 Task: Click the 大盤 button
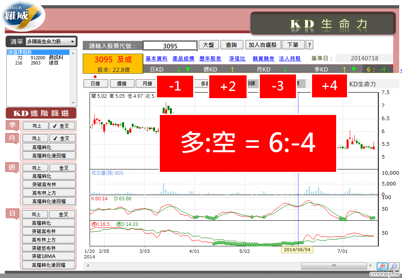click(x=208, y=45)
